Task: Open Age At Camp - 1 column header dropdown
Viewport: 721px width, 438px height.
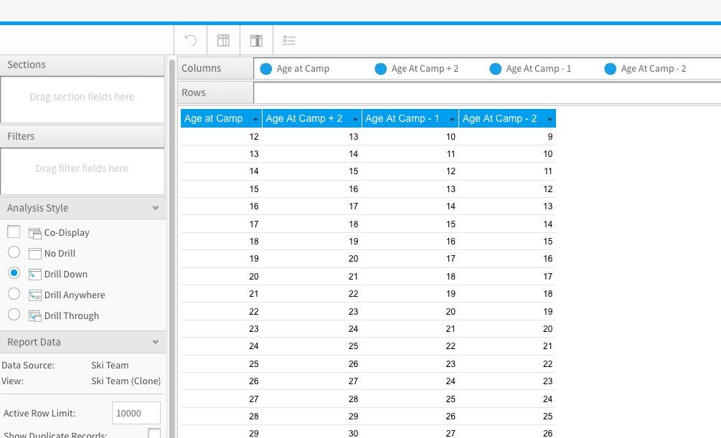Action: 453,120
